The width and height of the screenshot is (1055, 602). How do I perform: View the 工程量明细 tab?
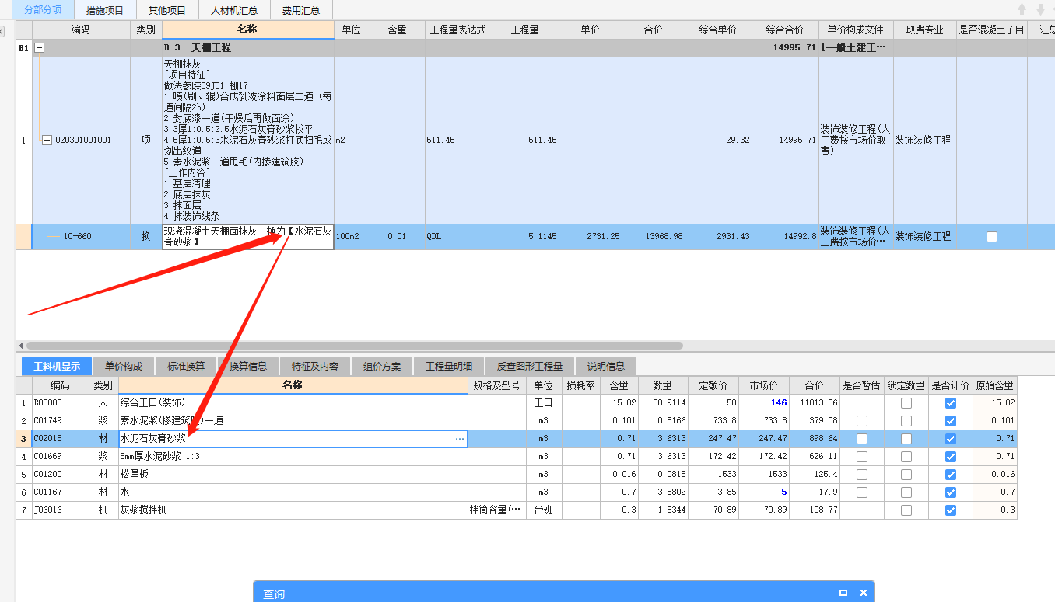click(449, 366)
